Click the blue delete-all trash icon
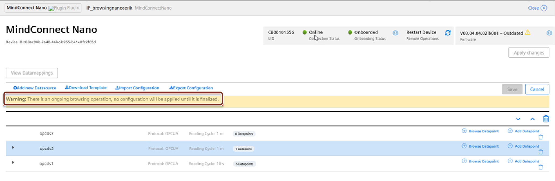555x181 pixels. point(546,119)
